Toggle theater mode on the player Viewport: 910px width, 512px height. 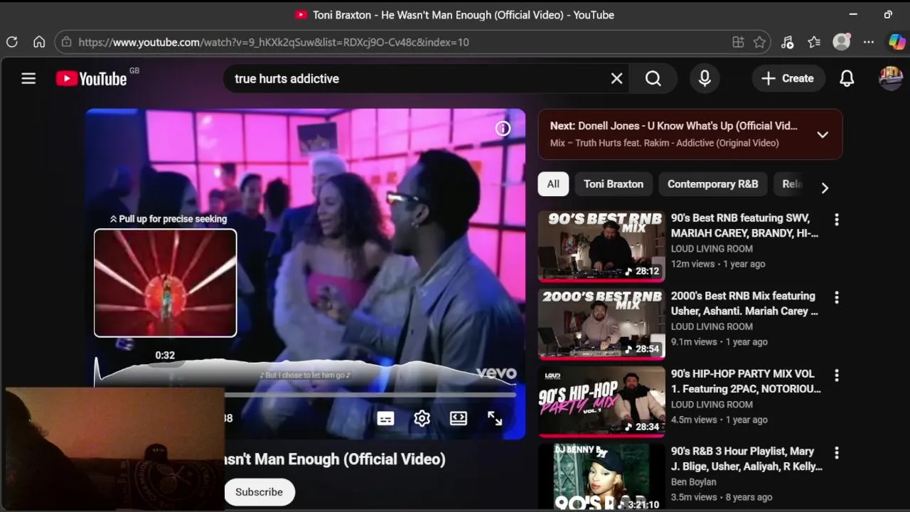coord(459,418)
